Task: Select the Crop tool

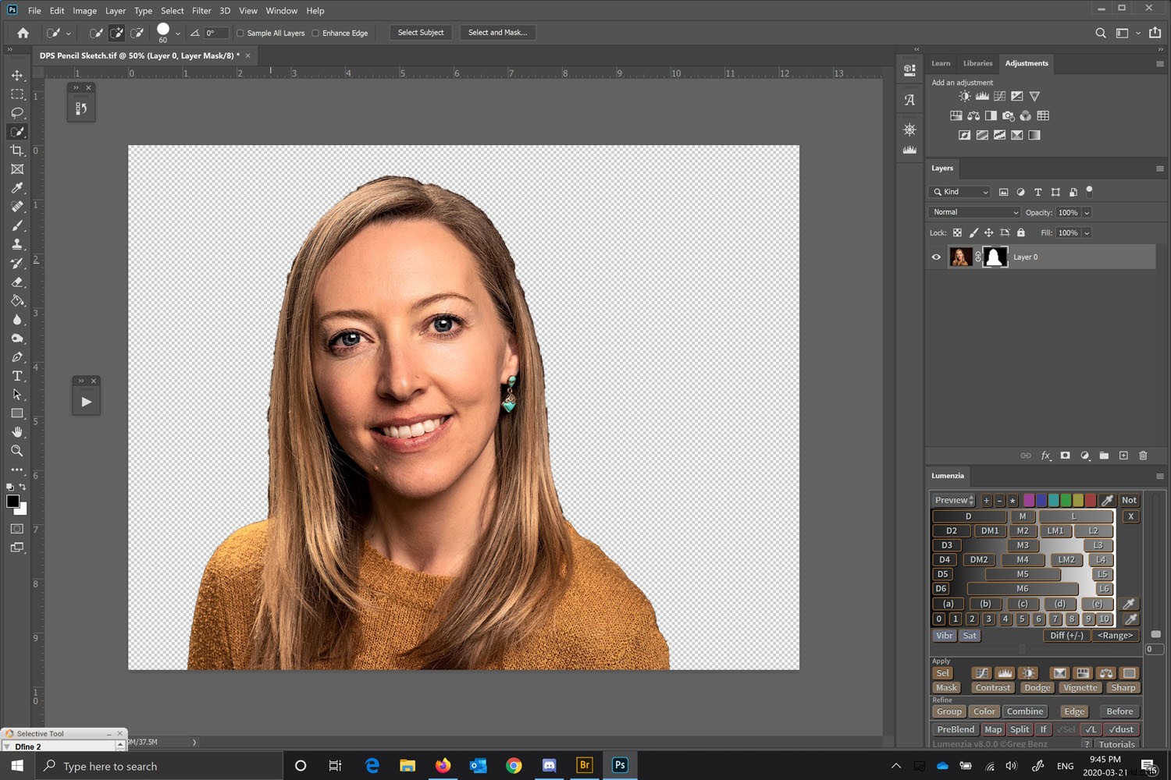Action: click(x=17, y=151)
